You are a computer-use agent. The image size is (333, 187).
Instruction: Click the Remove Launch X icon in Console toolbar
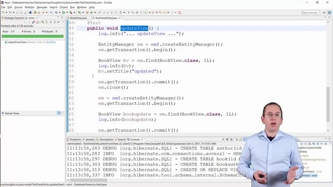(227, 139)
